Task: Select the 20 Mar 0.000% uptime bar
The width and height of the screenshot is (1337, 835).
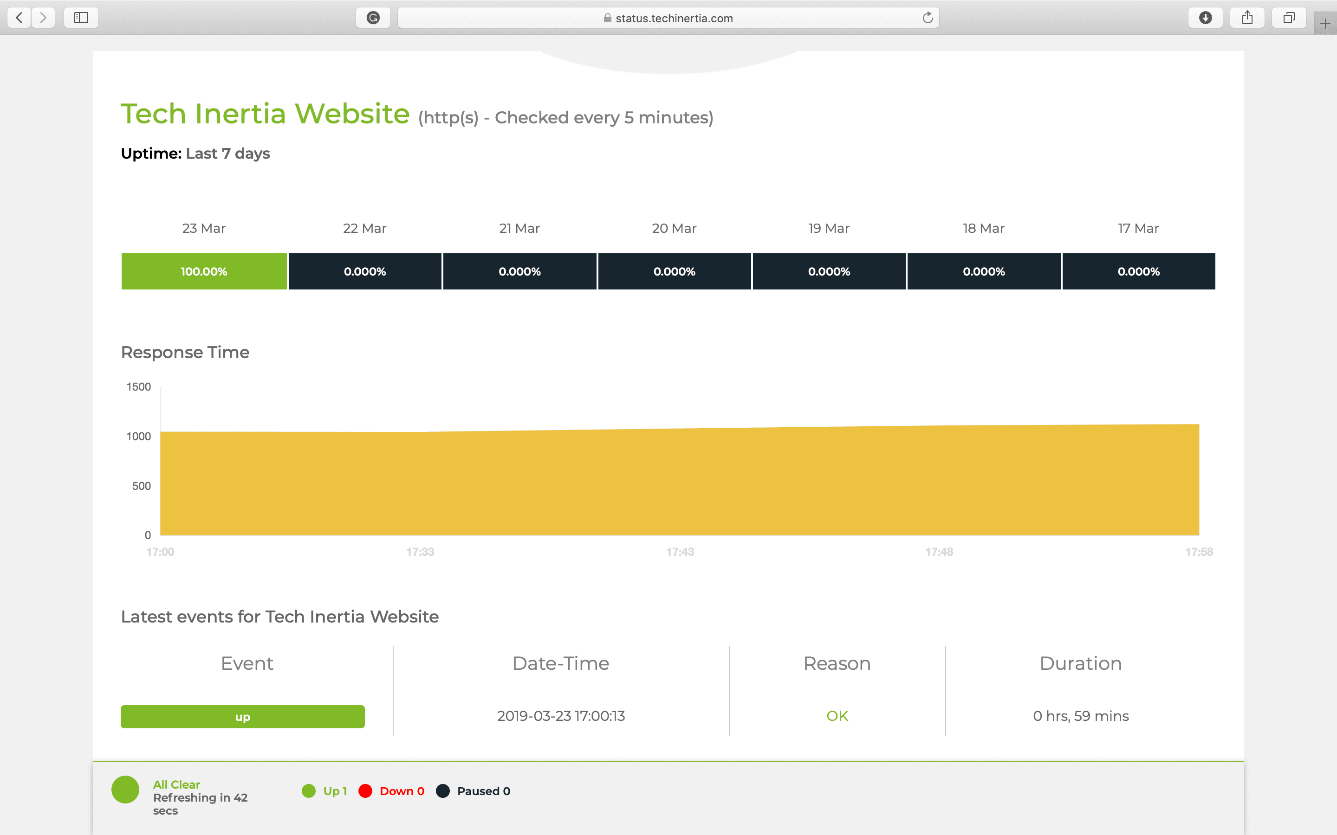Action: tap(674, 271)
